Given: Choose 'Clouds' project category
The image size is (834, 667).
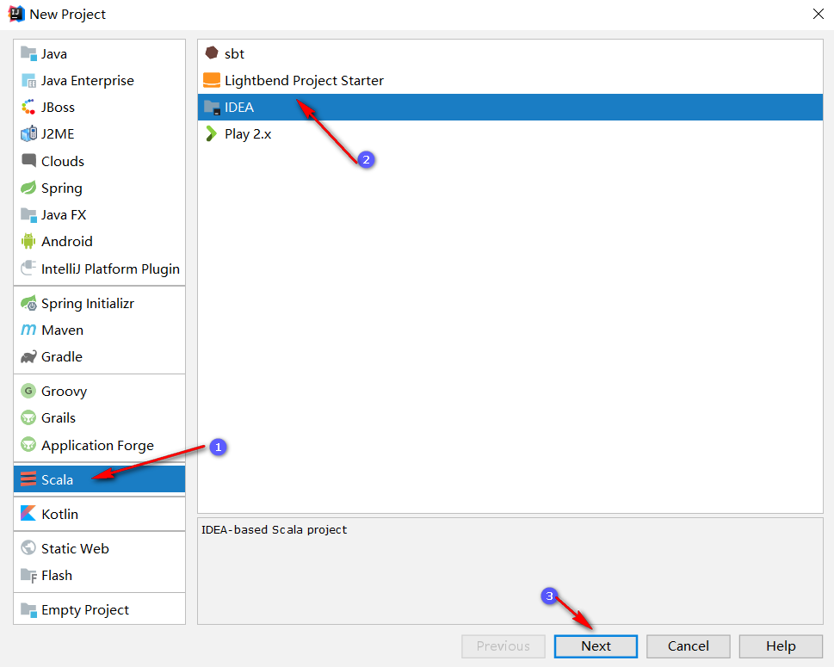Looking at the screenshot, I should coord(63,161).
